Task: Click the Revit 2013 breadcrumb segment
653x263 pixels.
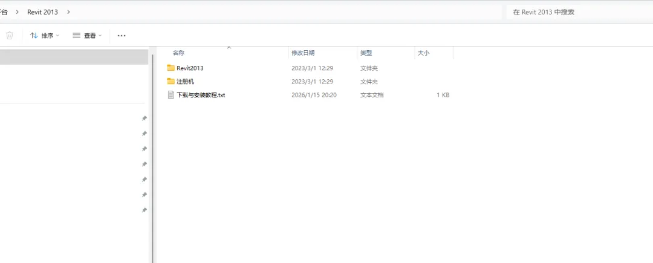Action: click(42, 12)
